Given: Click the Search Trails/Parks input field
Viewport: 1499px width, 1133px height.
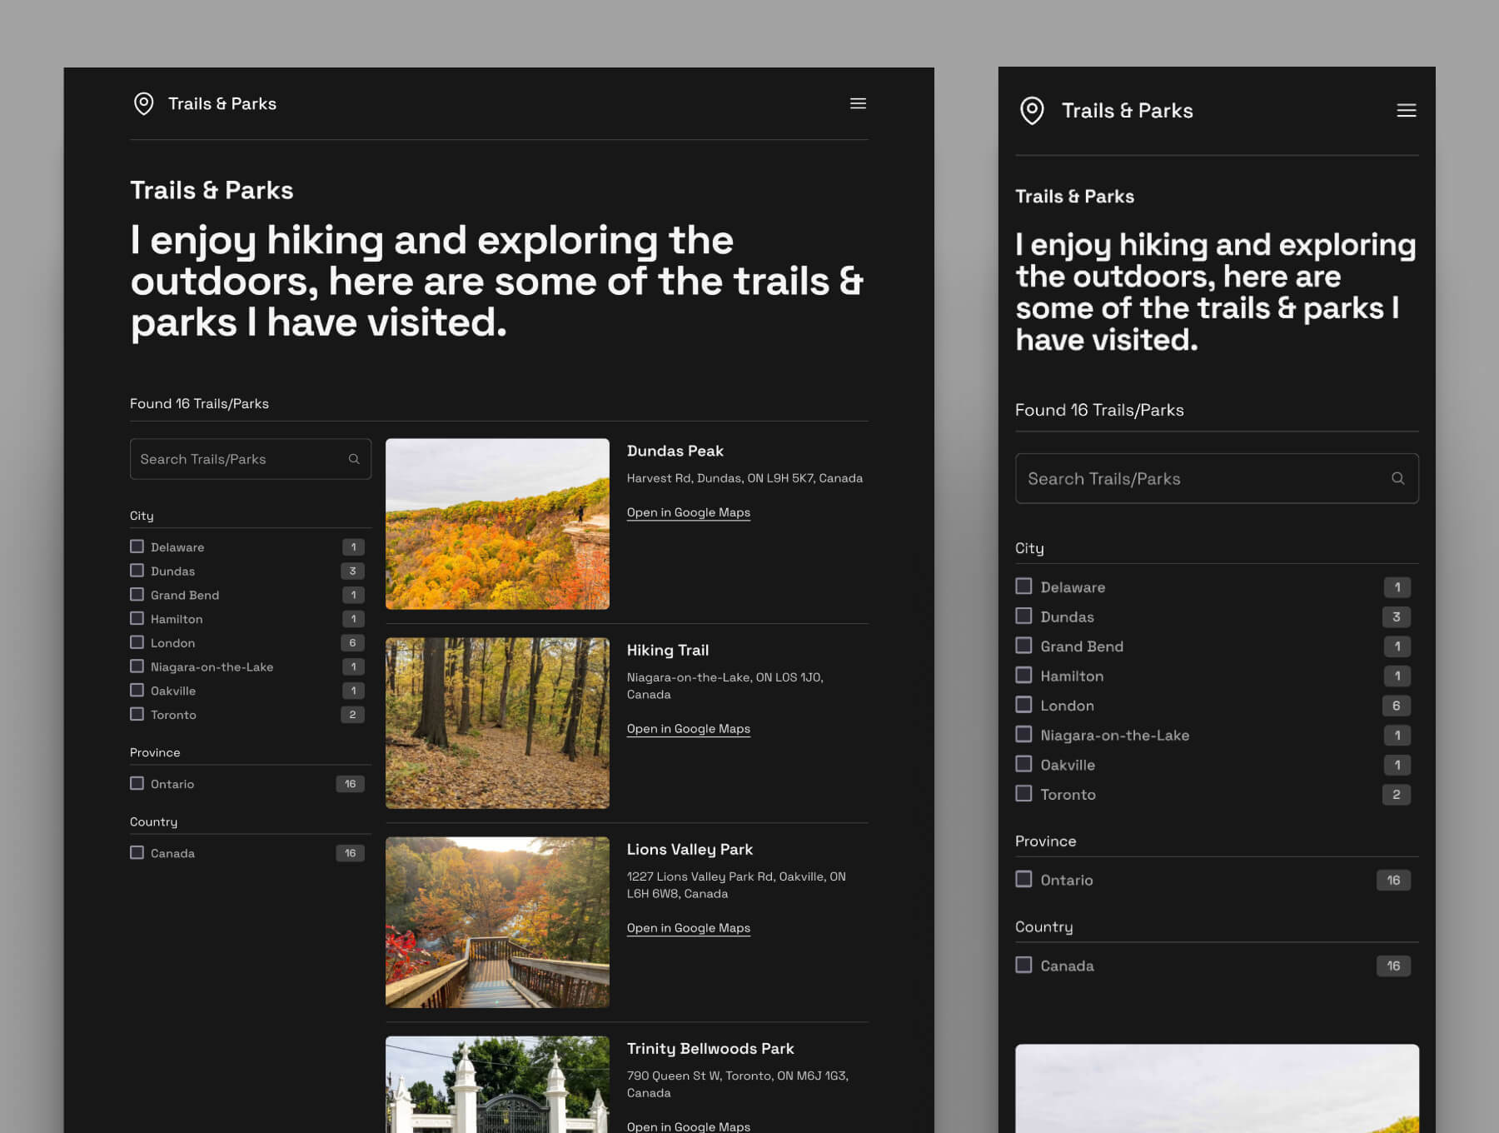Looking at the screenshot, I should [x=233, y=458].
